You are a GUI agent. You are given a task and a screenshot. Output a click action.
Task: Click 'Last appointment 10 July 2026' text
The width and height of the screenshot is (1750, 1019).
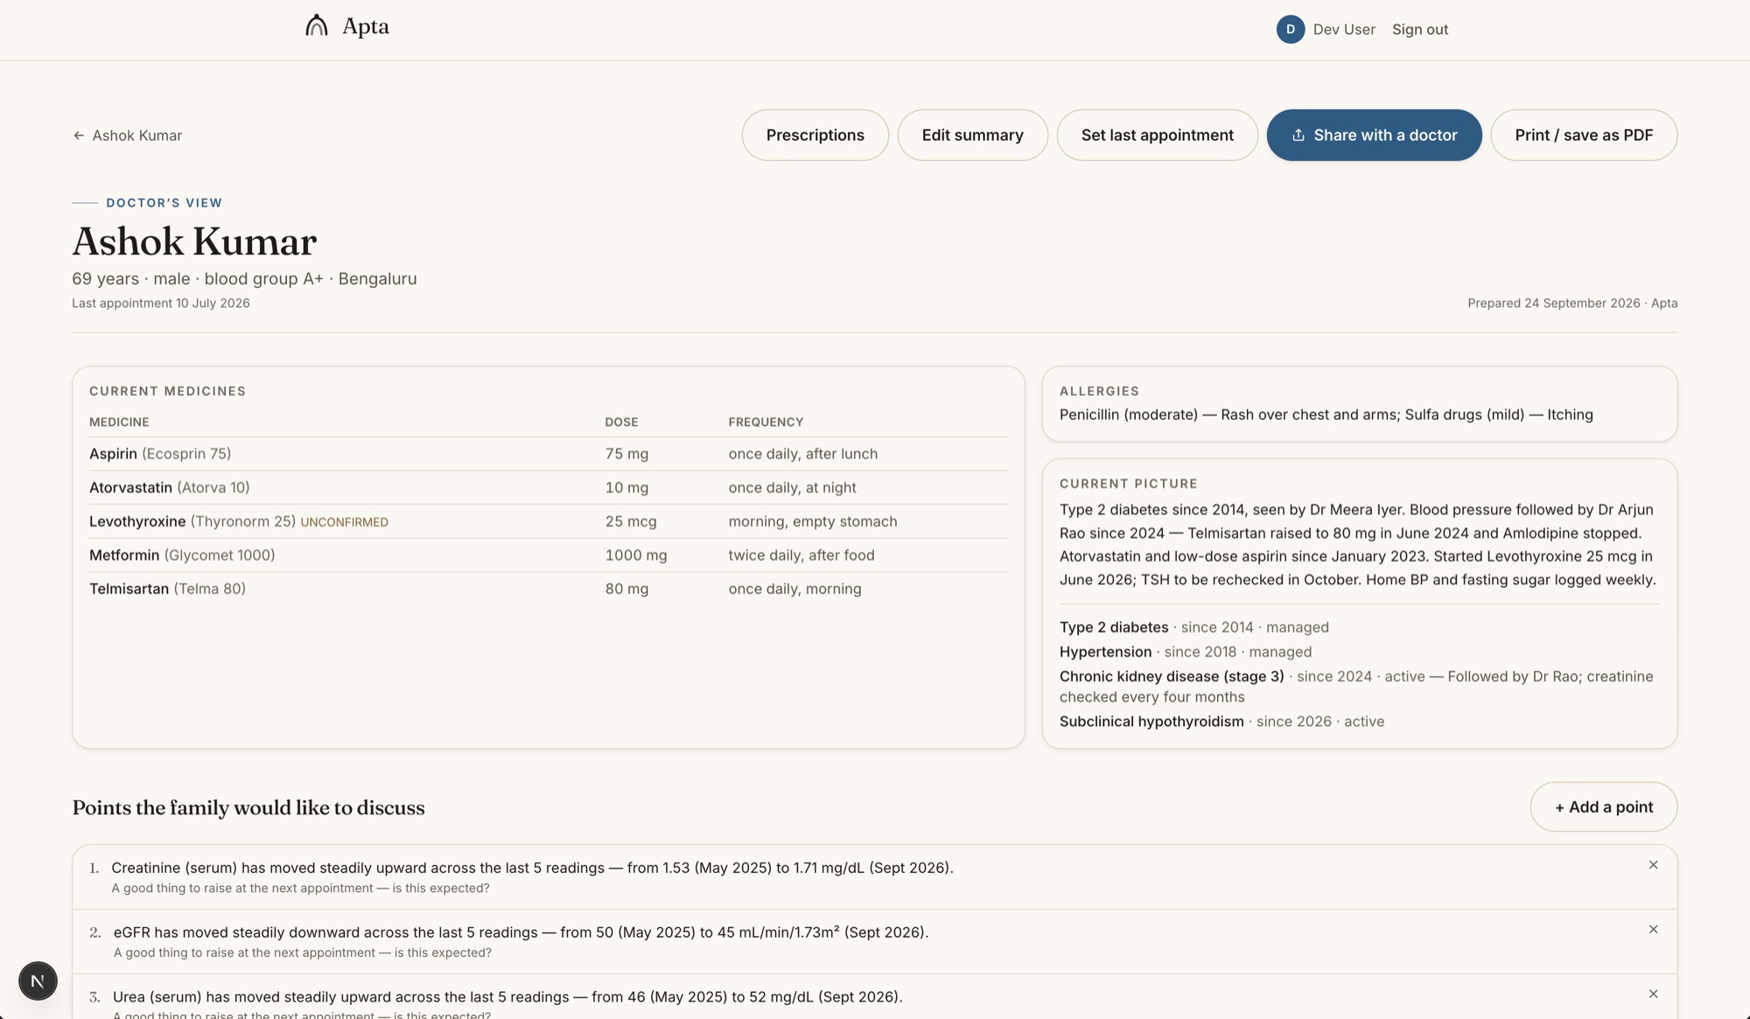161,304
